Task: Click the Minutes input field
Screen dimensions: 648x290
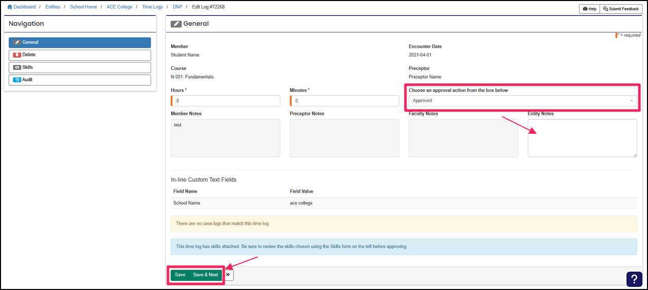Action: 345,101
